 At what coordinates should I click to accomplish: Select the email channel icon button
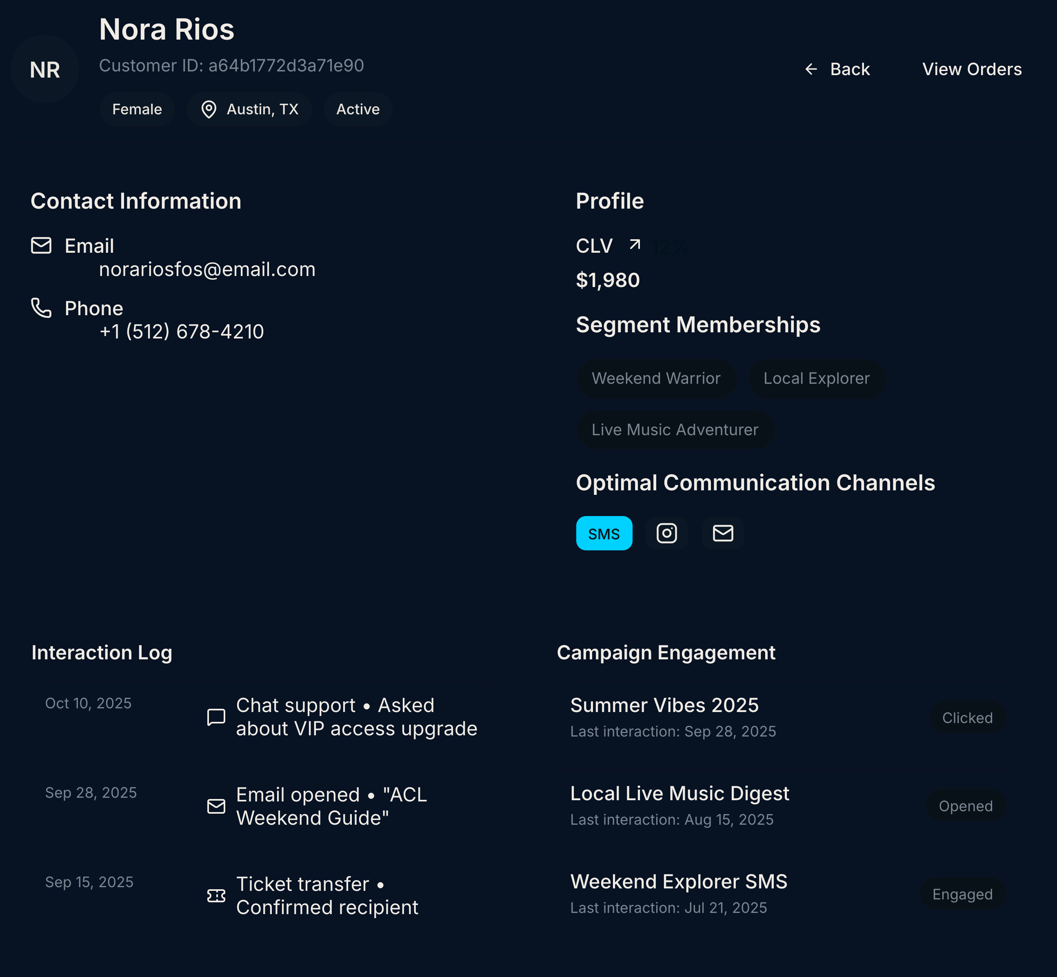(x=722, y=533)
